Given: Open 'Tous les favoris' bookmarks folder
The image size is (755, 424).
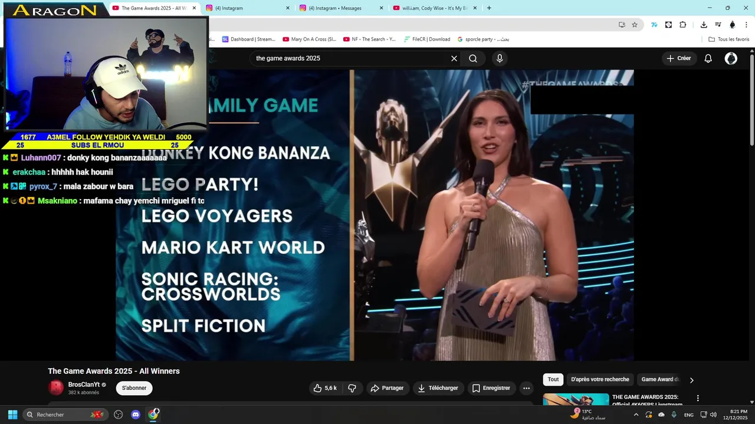Looking at the screenshot, I should [728, 39].
